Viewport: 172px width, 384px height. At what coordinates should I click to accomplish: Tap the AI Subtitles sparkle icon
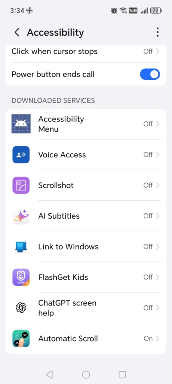point(21,216)
